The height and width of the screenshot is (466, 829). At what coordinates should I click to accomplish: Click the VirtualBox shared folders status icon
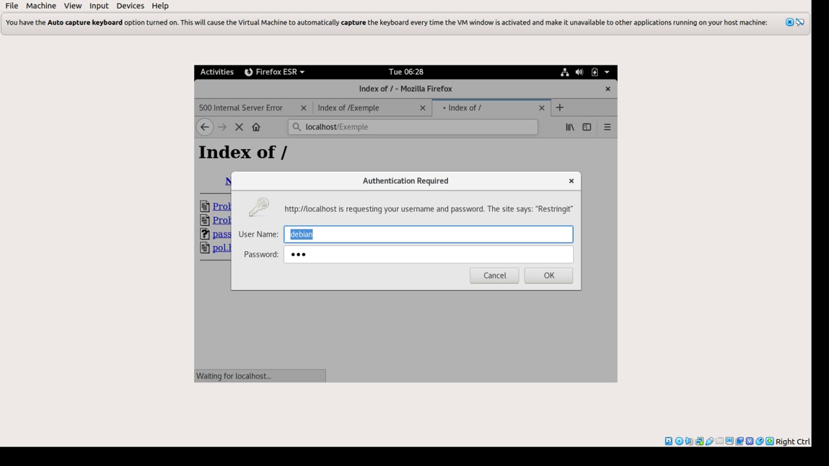720,441
